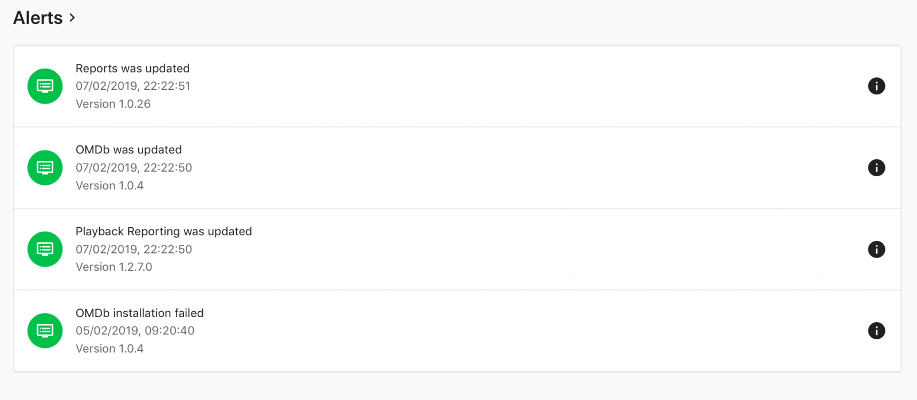The width and height of the screenshot is (917, 400).
Task: Select "Playback Reporting was updated" title
Action: (x=163, y=231)
